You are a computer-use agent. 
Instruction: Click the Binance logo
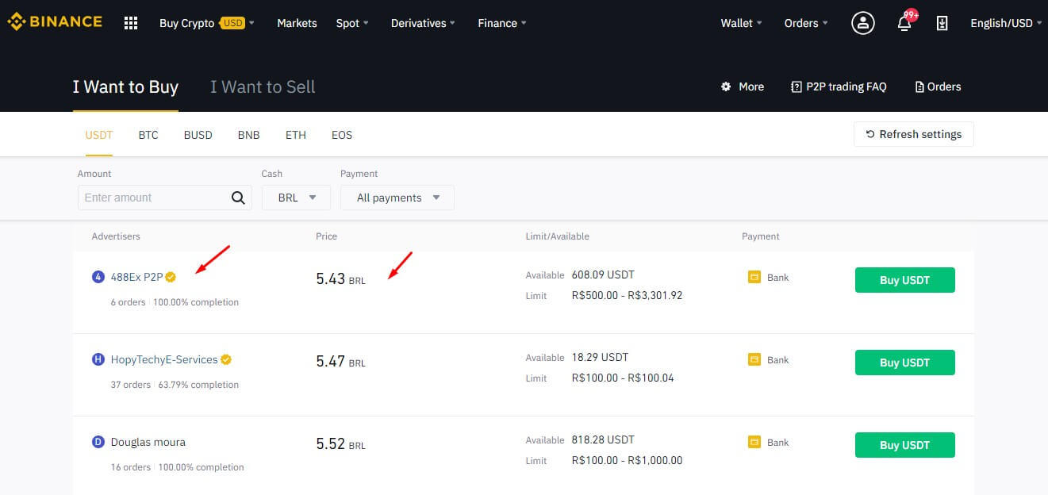pyautogui.click(x=55, y=22)
